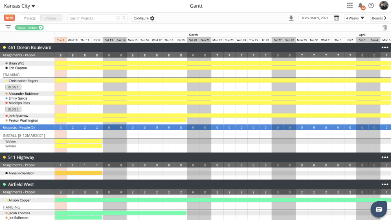Open the 4 Weeks range dropdown

[355, 18]
